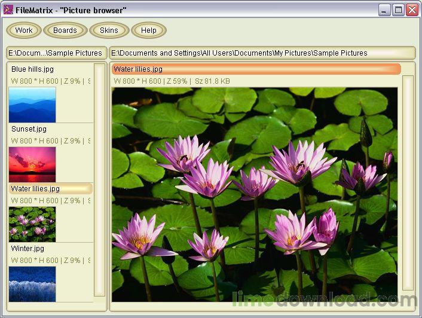Click the highlighted Water lilies.jpg list label
This screenshot has width=422, height=318.
pos(36,189)
